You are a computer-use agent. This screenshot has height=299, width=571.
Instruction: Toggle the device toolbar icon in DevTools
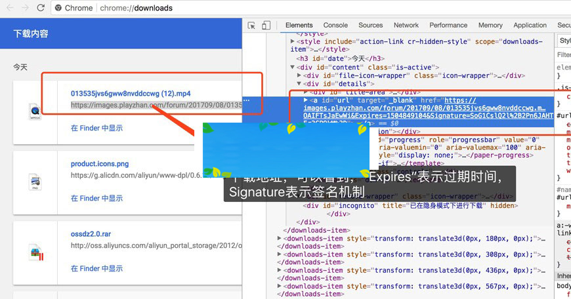(266, 26)
